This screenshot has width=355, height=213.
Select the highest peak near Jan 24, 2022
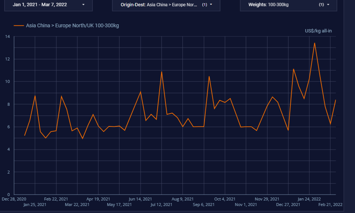pos(314,43)
